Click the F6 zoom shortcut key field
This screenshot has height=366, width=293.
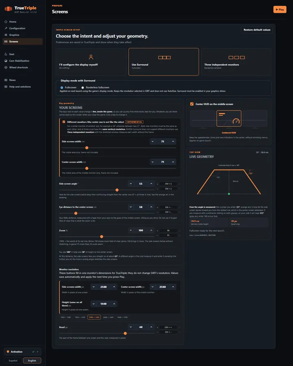coord(168,231)
